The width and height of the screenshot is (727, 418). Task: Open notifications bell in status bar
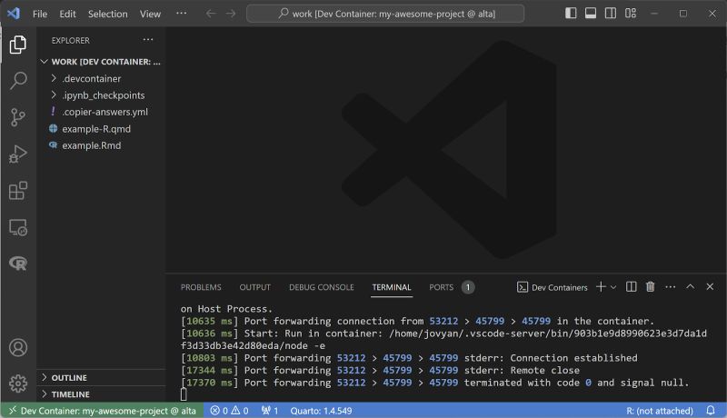pyautogui.click(x=711, y=410)
